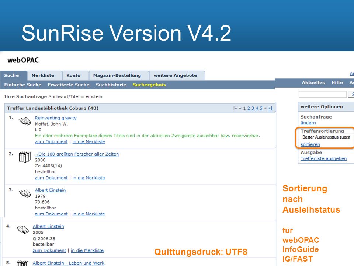
Task: Select the Suchergebnis submenu item
Action: point(149,85)
